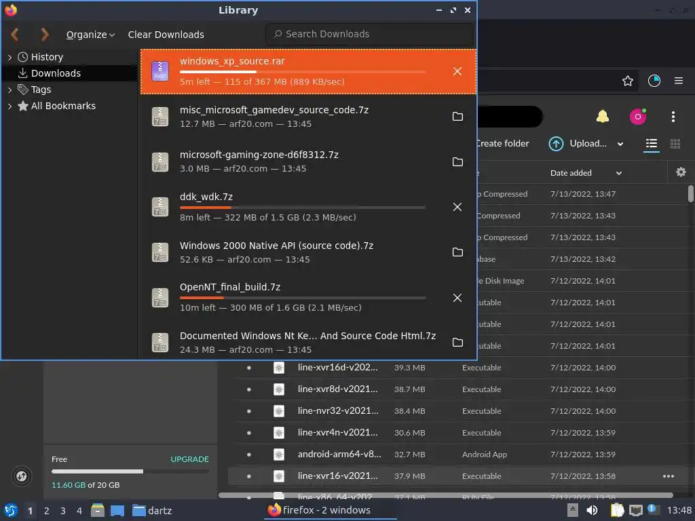Click Create folder in cloud drive
Image resolution: width=695 pixels, height=521 pixels.
click(503, 144)
